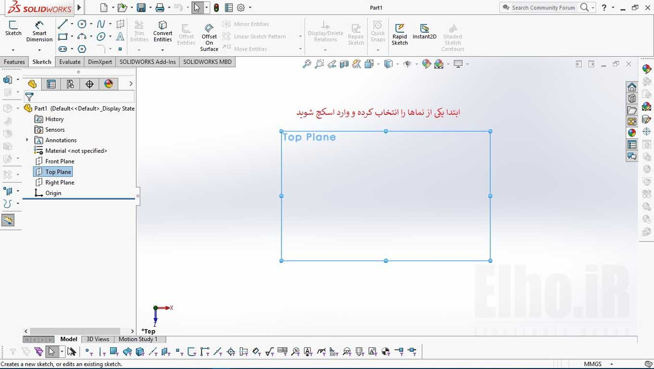The height and width of the screenshot is (369, 654).
Task: Select the Smart Dimension tool
Action: tap(39, 31)
